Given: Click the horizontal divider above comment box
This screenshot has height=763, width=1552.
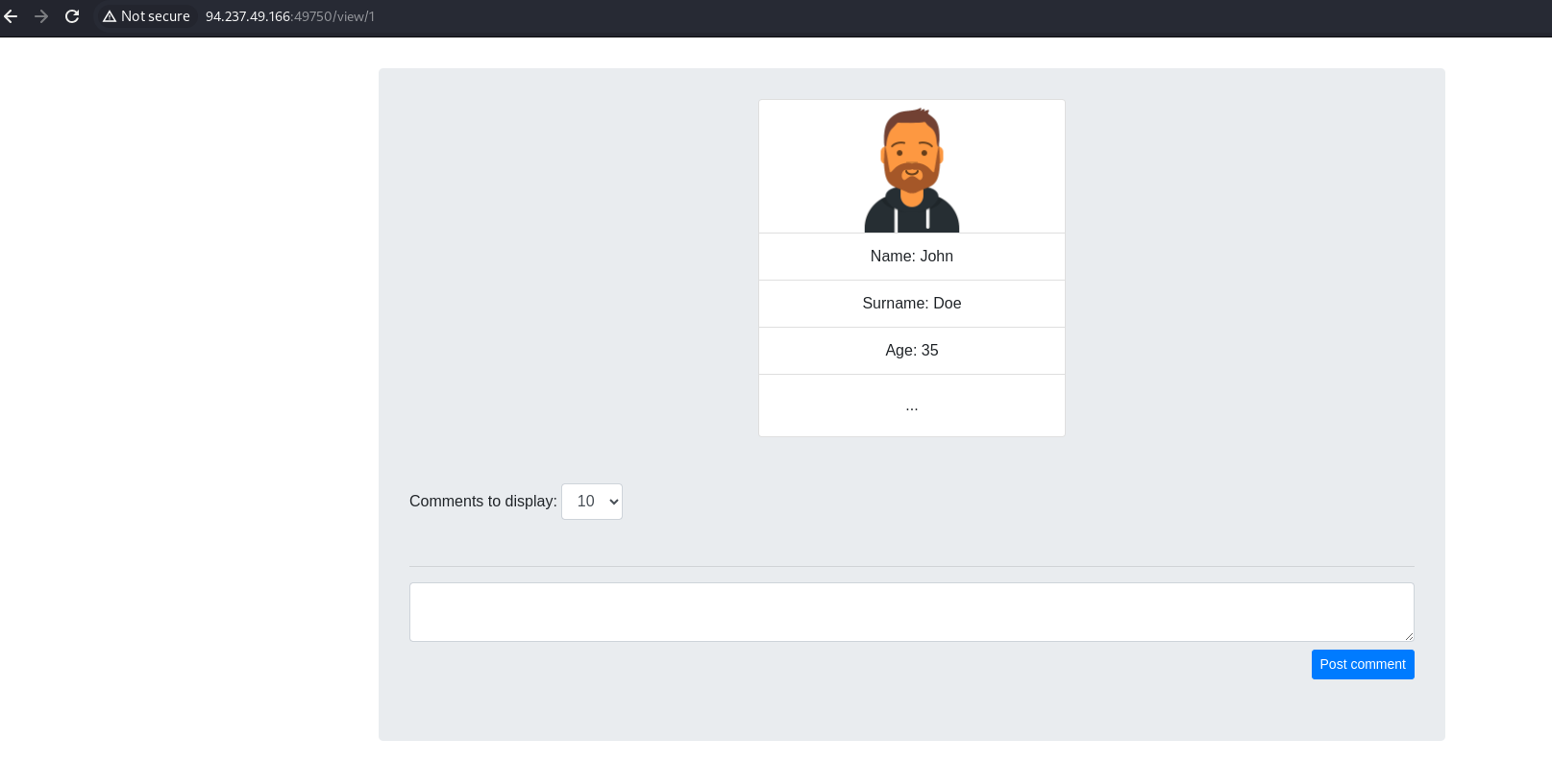Looking at the screenshot, I should tap(912, 566).
